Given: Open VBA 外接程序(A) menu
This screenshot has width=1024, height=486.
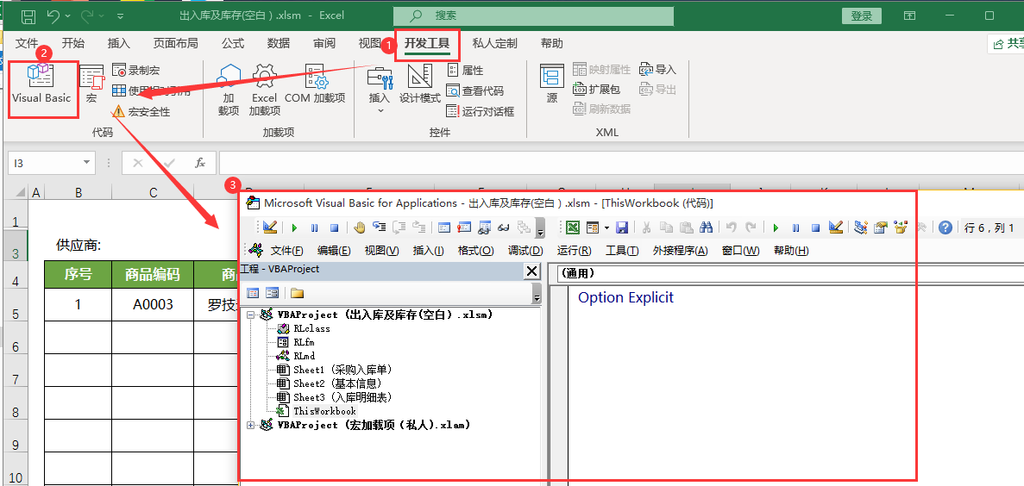Looking at the screenshot, I should coord(681,251).
